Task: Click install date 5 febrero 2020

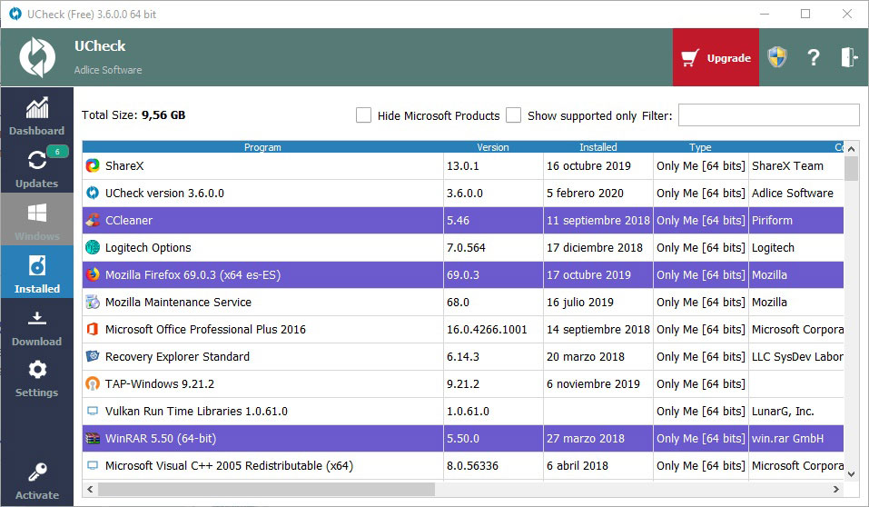Action: tap(585, 193)
